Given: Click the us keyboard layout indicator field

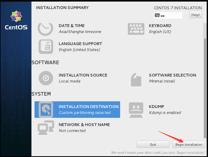Looking at the screenshot, I should pos(168,15).
